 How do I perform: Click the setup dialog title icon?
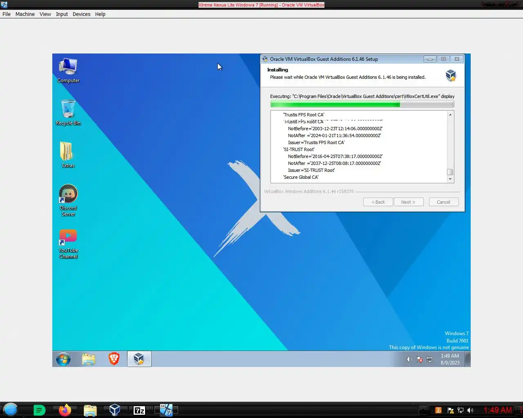[x=265, y=59]
